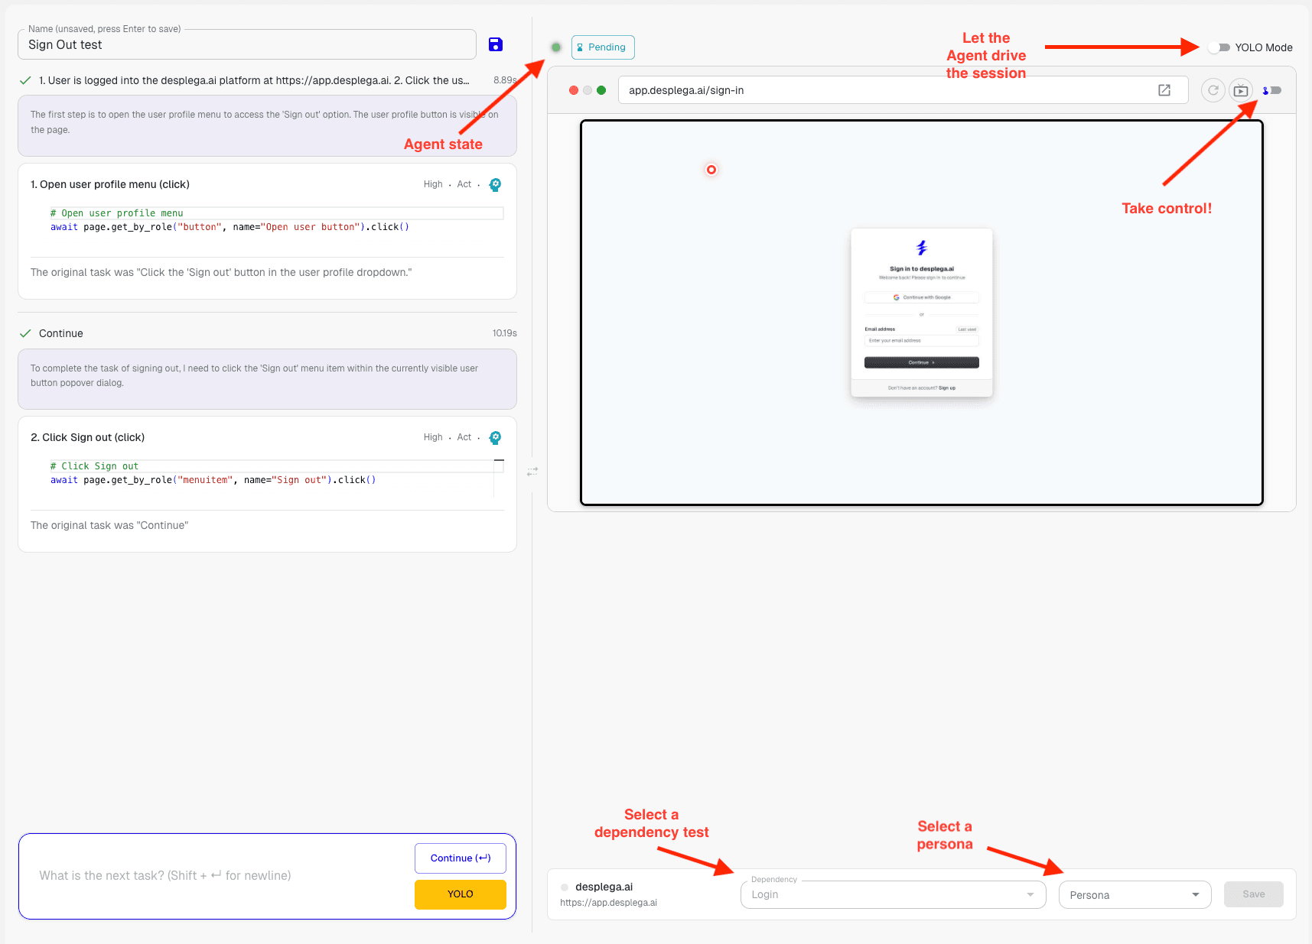Click the AI icon on the Click Sign out step
Screen dimensions: 1312x944
point(495,437)
